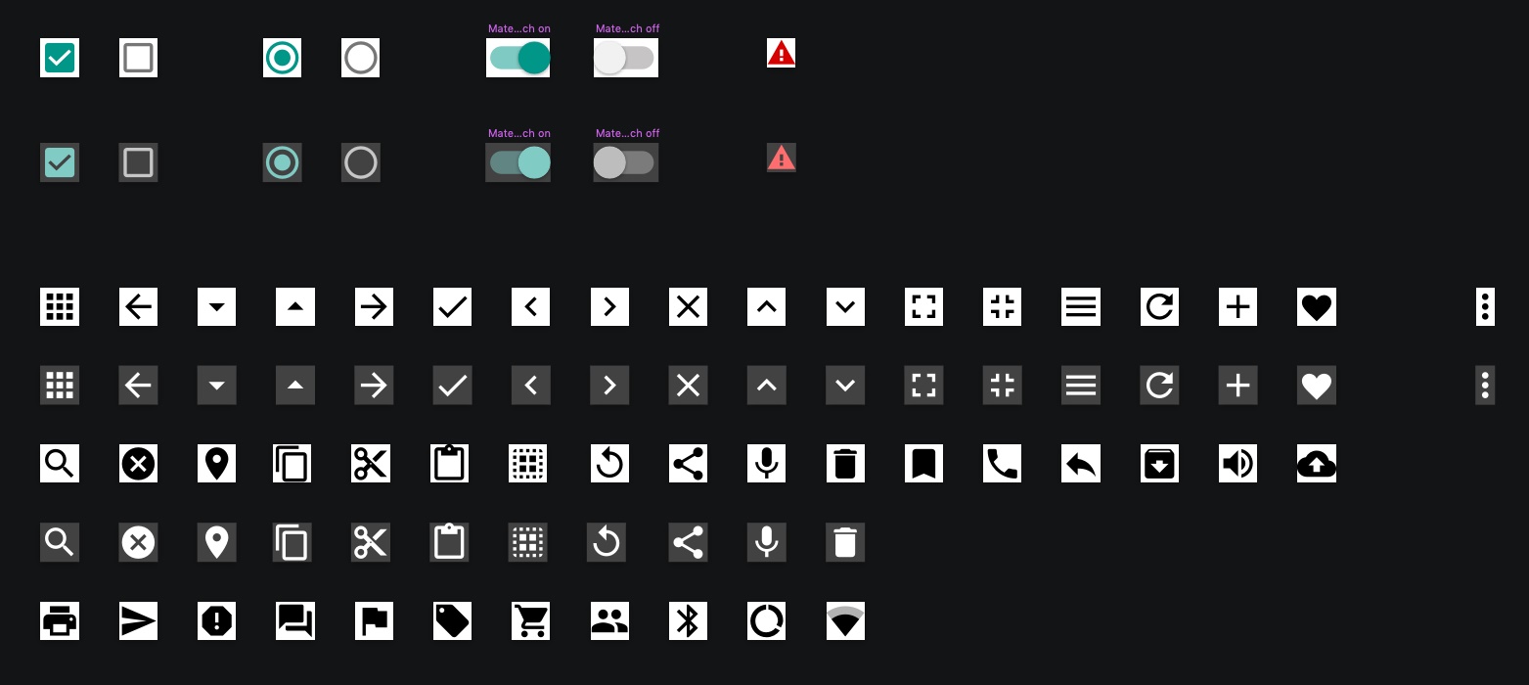Click the white-background filled down dropdown arrow

tap(216, 306)
